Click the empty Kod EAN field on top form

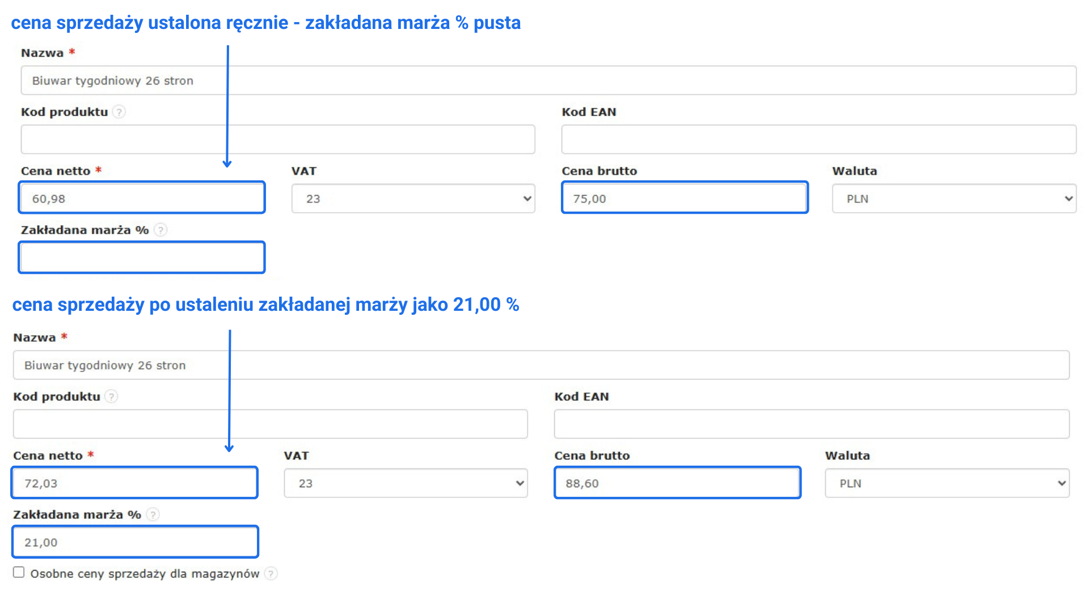818,139
